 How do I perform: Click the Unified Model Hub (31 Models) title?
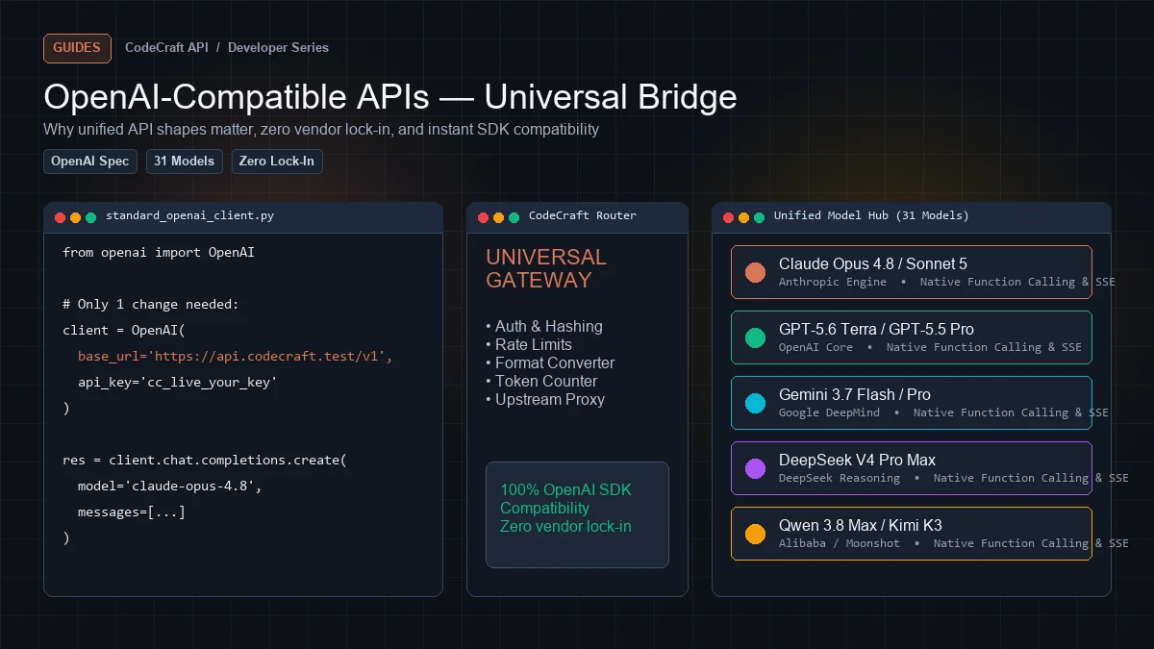(x=871, y=216)
